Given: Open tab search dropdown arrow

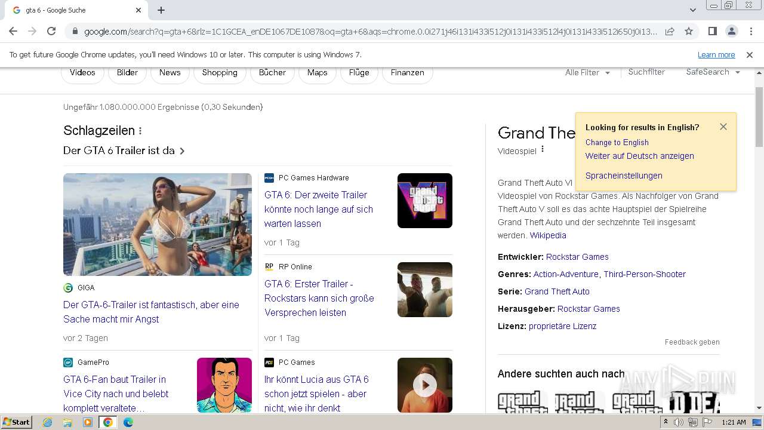Looking at the screenshot, I should tap(693, 10).
